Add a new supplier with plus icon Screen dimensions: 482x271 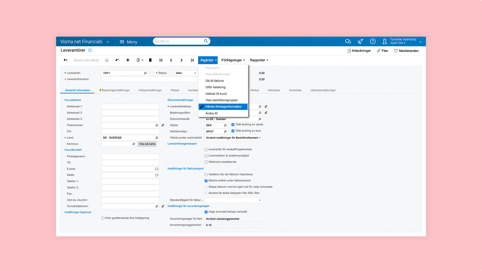click(128, 60)
